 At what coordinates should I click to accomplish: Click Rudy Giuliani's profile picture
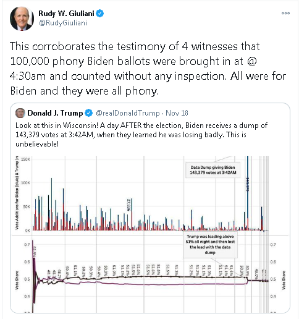click(22, 19)
